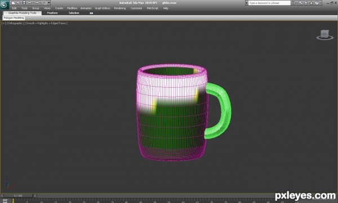Open the 3ds Max application button
The width and height of the screenshot is (338, 203).
pyautogui.click(x=5, y=4)
